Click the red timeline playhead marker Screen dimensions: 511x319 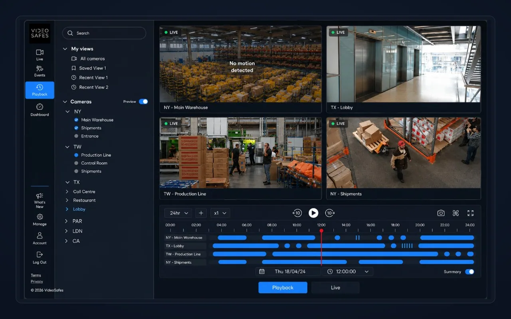[321, 231]
